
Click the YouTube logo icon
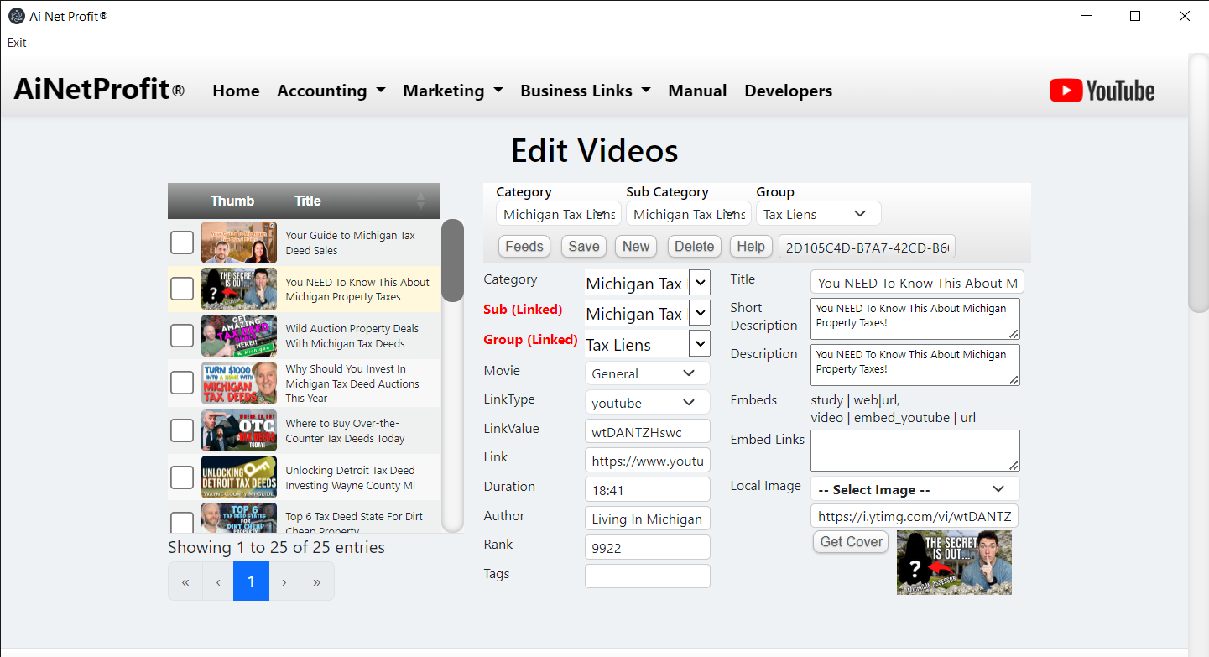tap(1102, 91)
